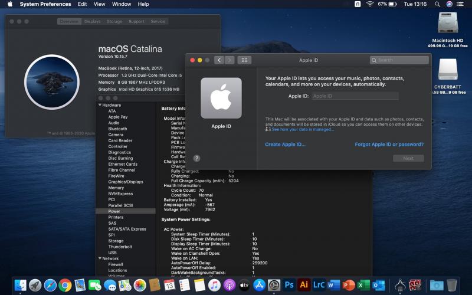
Task: Open the Apple menu
Action: click(10, 4)
